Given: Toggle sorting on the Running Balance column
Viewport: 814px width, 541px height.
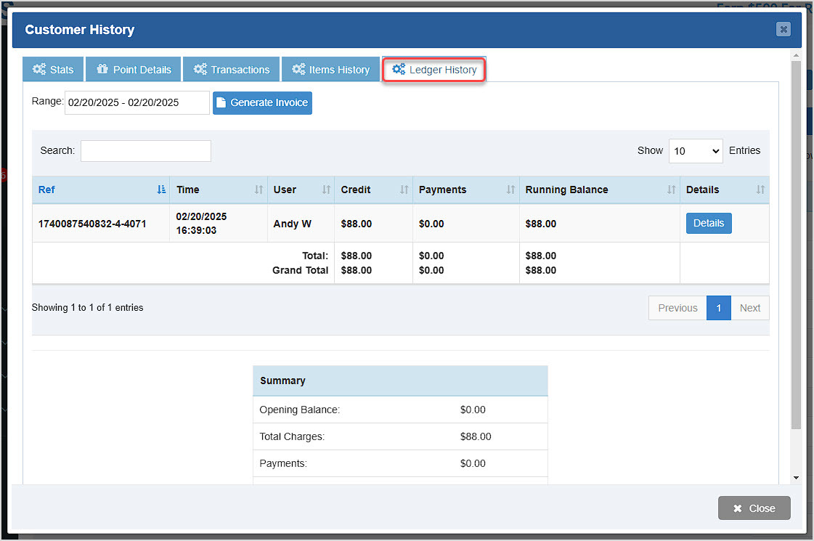Looking at the screenshot, I should click(669, 190).
